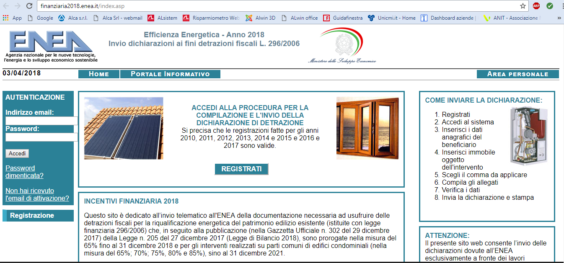Click the Accedi login button
This screenshot has height=263, width=564.
coord(17,153)
